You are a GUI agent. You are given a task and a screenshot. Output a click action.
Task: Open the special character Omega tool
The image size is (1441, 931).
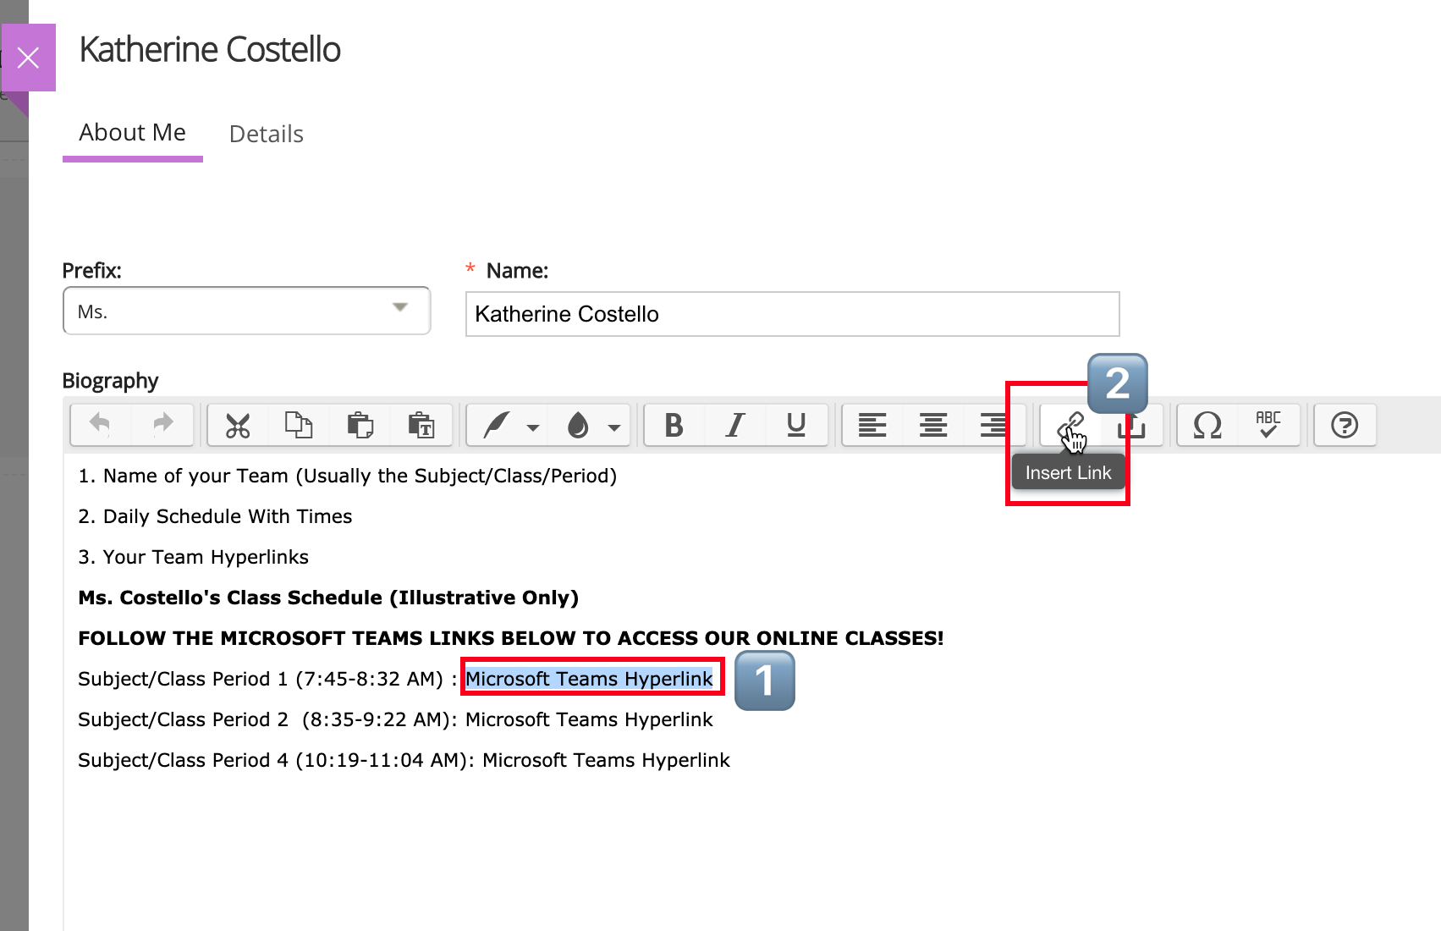[1207, 424]
